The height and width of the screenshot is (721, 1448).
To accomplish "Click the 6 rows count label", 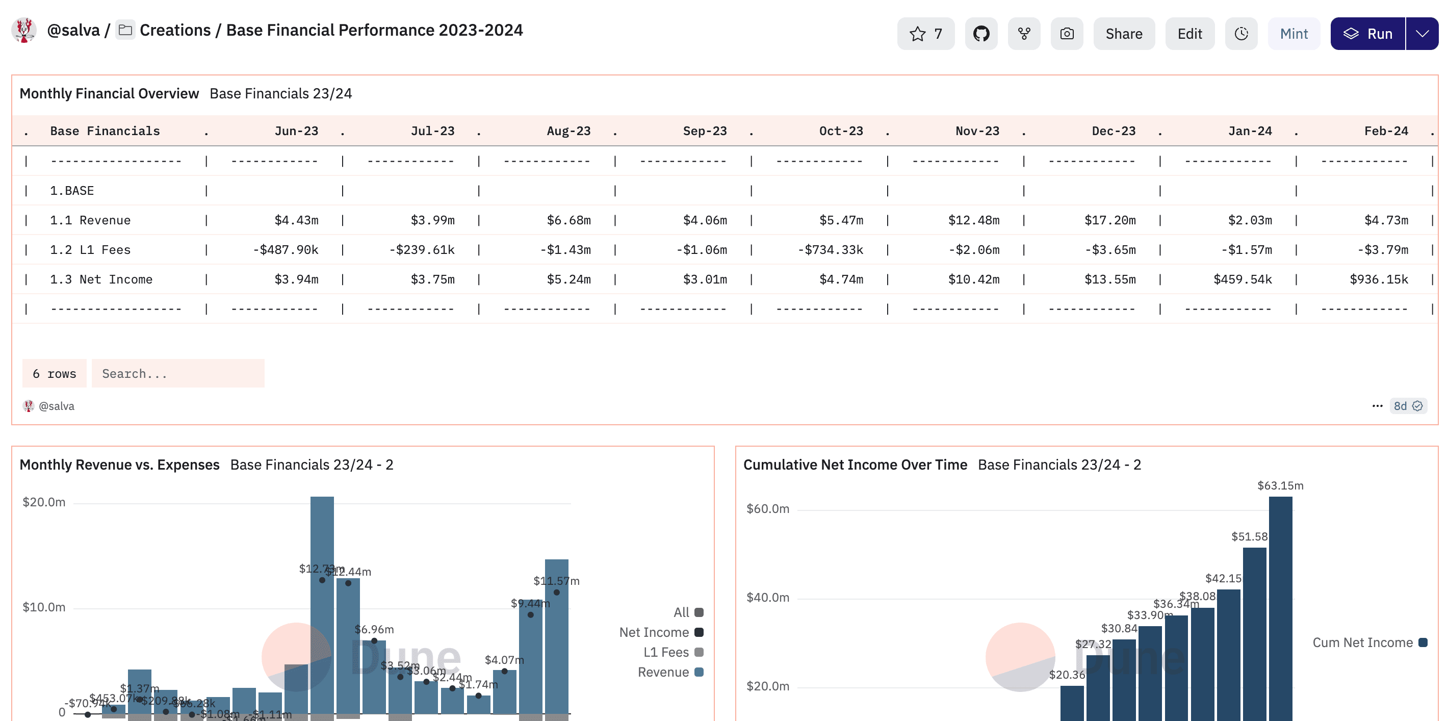I will pyautogui.click(x=54, y=373).
